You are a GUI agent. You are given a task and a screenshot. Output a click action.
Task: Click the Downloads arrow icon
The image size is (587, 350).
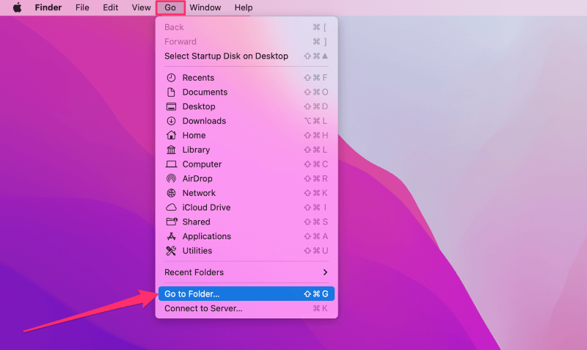point(171,121)
